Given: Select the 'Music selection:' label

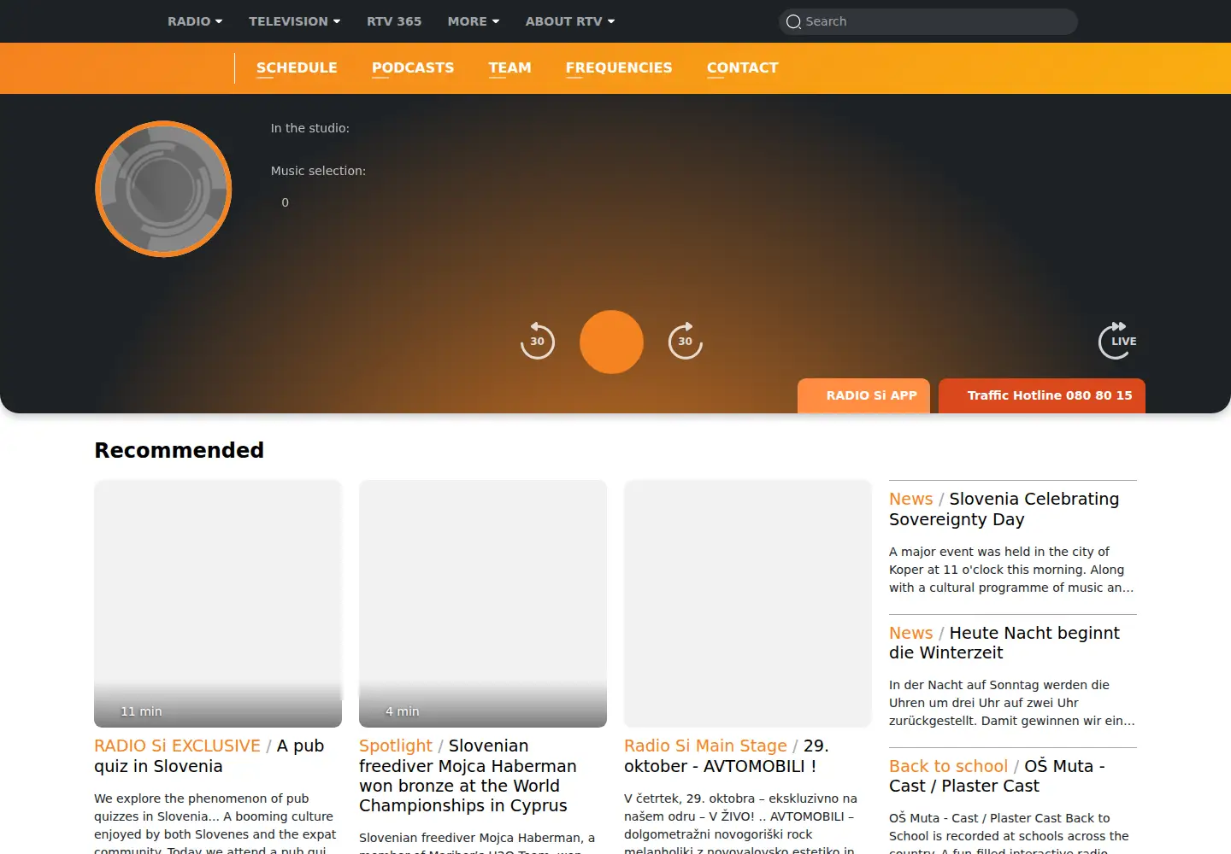Looking at the screenshot, I should point(318,171).
